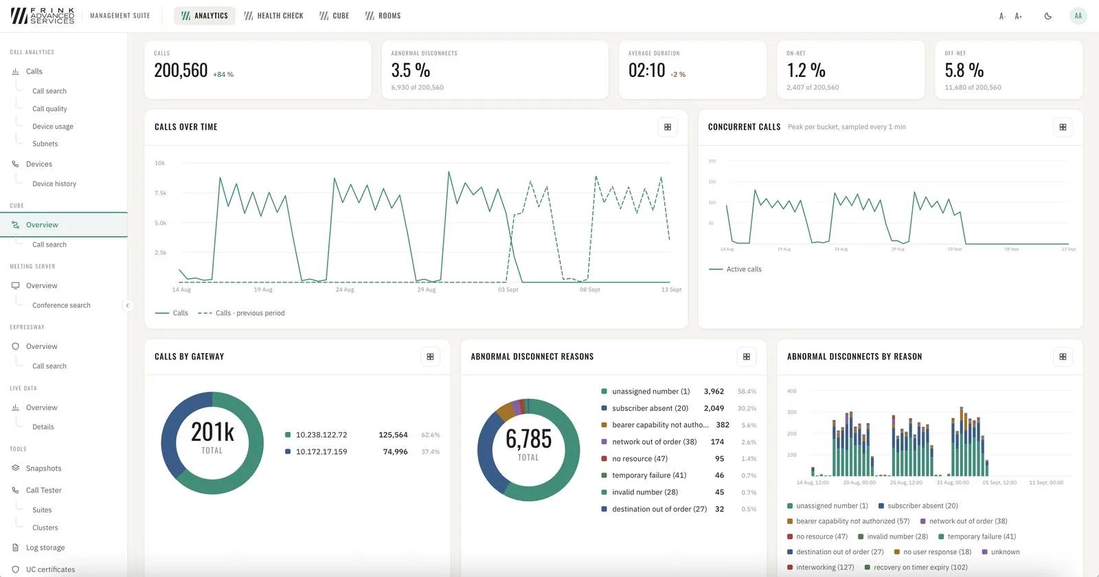Open Details under Live Data
The width and height of the screenshot is (1099, 577).
(43, 427)
